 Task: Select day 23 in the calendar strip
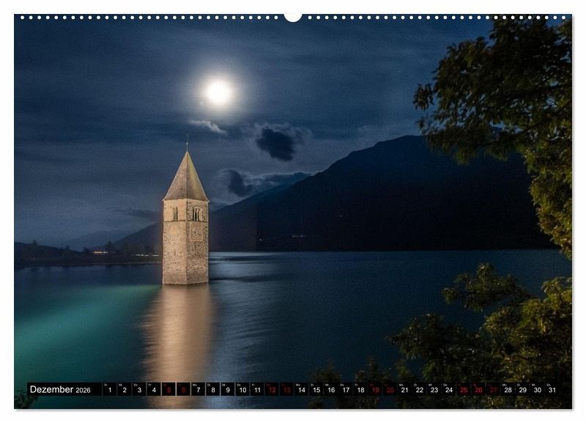[434, 389]
